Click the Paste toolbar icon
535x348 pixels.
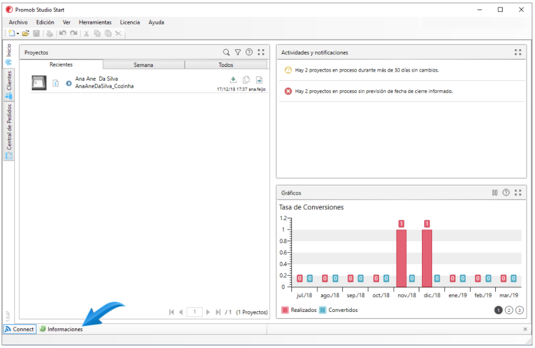click(108, 33)
